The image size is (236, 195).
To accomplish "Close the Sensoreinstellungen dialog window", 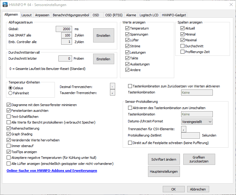I will pos(231,5).
